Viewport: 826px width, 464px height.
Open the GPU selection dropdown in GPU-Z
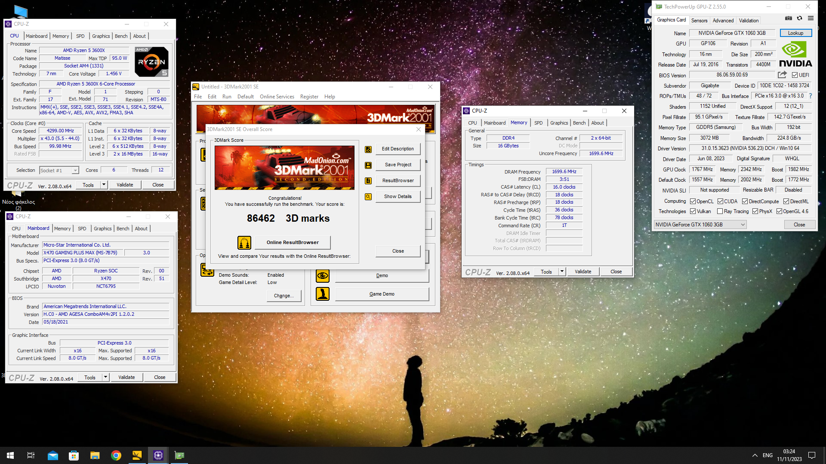(700, 225)
